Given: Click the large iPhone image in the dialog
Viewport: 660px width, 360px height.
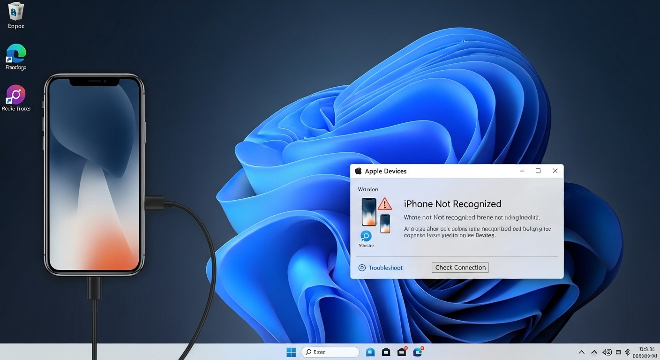Looking at the screenshot, I should click(369, 211).
